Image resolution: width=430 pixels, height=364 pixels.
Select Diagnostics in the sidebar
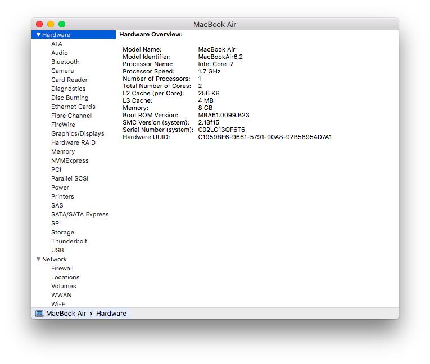click(68, 89)
